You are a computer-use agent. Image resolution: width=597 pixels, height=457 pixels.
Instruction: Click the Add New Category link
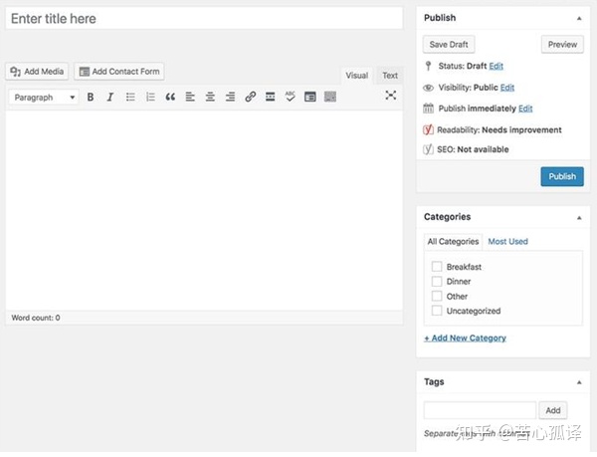(x=465, y=339)
